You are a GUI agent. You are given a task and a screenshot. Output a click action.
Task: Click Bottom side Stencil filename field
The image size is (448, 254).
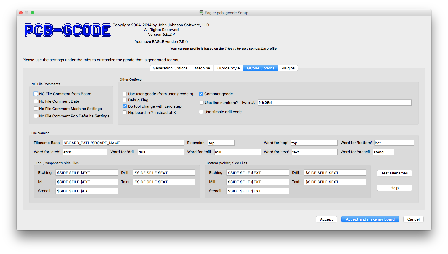point(258,191)
